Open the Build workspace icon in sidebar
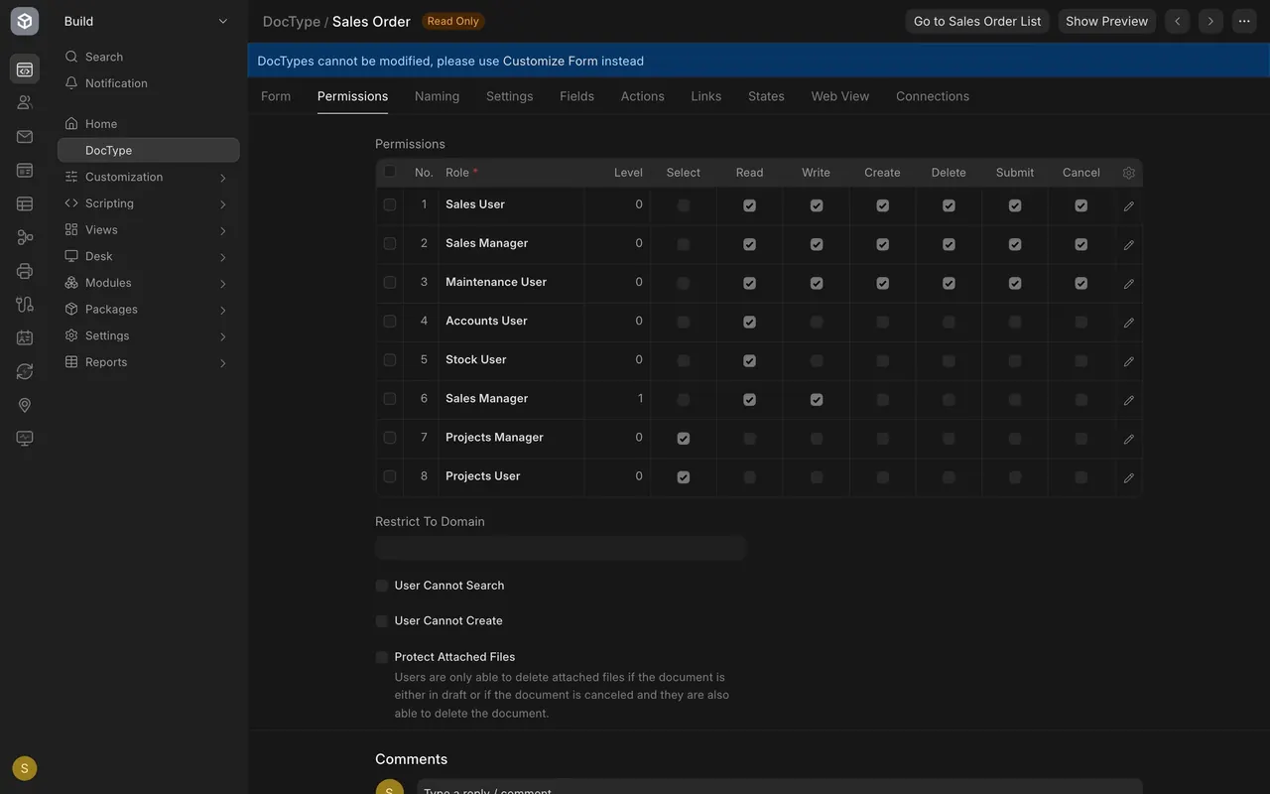Viewport: 1270px width, 794px height. click(25, 69)
